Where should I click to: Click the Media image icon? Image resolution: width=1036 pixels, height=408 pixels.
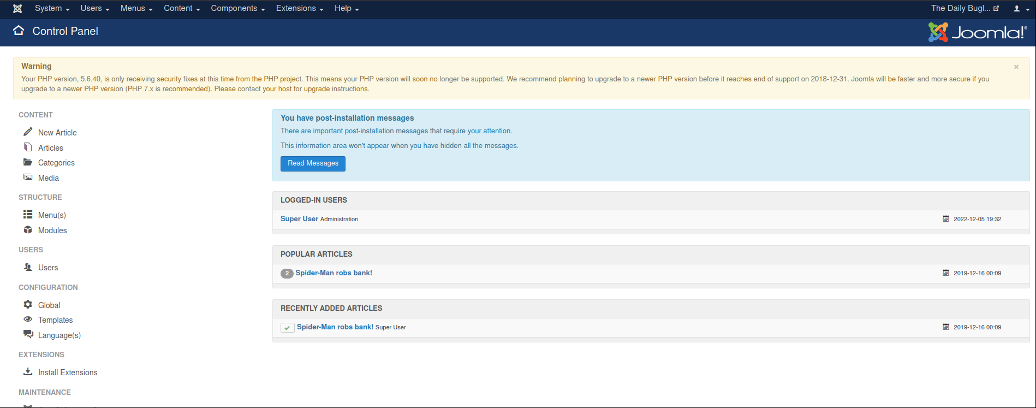28,177
